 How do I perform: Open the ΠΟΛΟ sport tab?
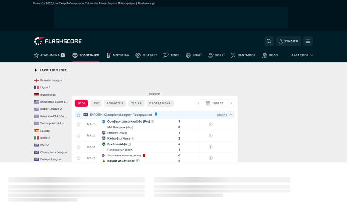point(270,55)
